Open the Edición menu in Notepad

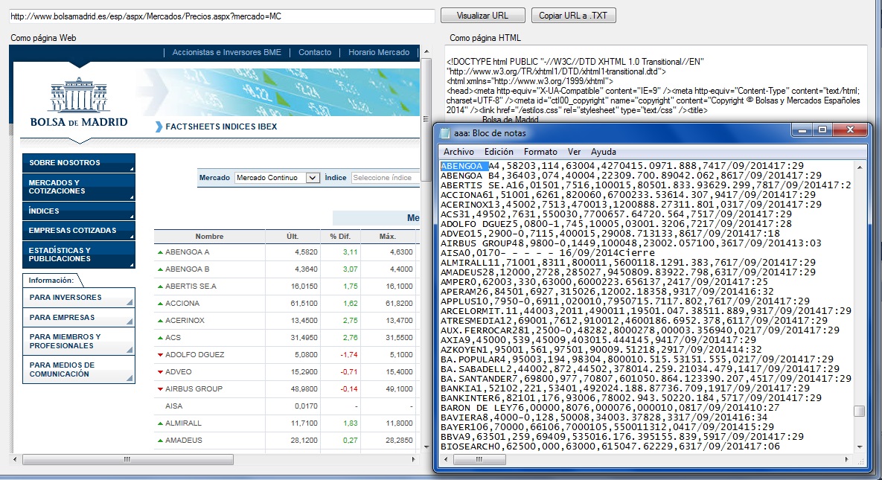click(x=499, y=152)
